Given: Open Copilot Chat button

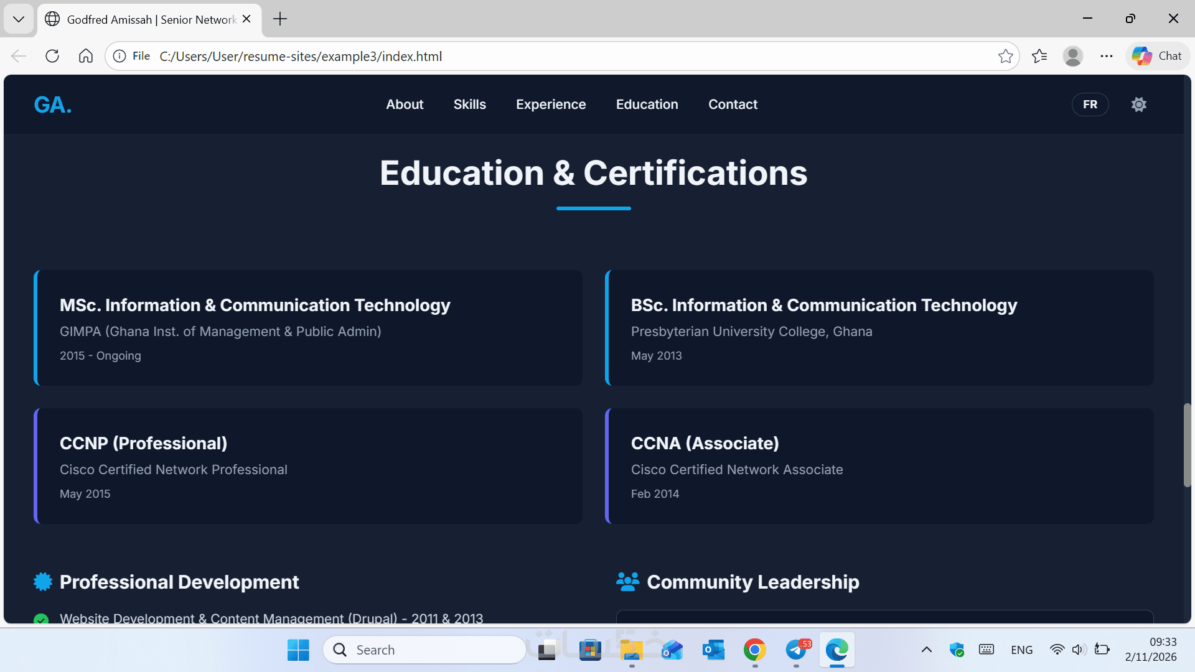Looking at the screenshot, I should 1157,56.
